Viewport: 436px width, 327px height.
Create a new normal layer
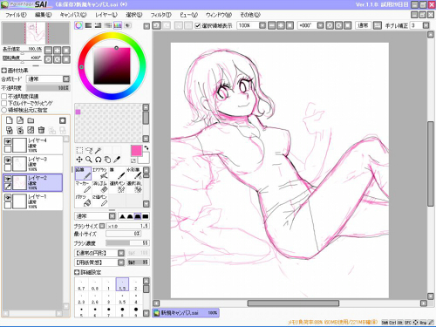tap(10, 120)
